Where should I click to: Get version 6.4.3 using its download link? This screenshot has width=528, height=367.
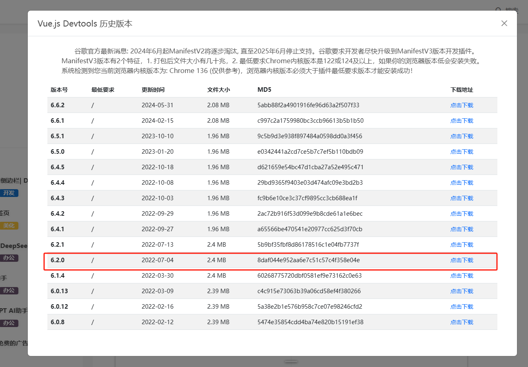point(461,198)
